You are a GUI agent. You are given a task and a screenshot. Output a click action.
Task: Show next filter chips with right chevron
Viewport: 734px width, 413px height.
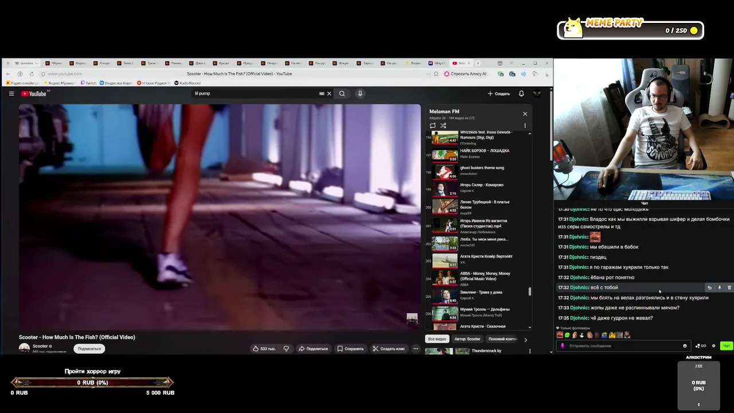pyautogui.click(x=525, y=340)
